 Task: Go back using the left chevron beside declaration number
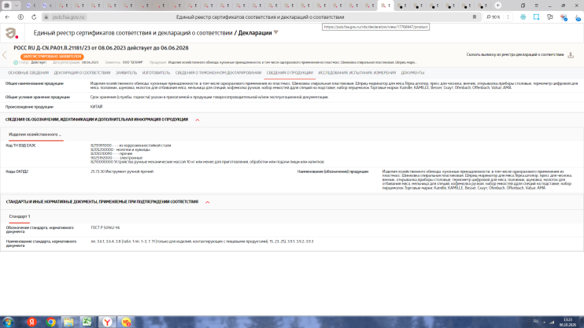5,55
